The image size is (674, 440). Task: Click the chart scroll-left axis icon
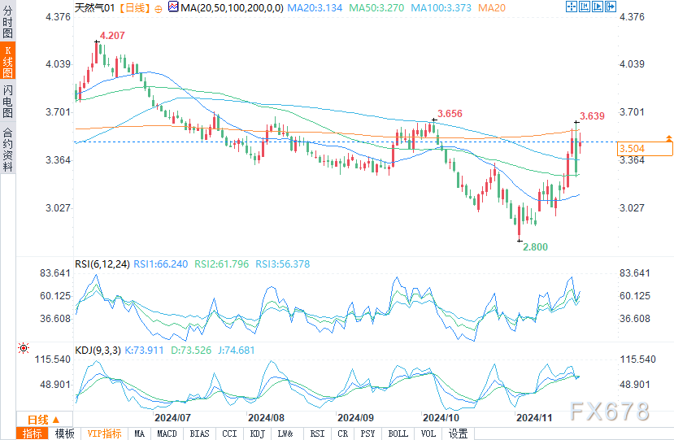[x=585, y=7]
